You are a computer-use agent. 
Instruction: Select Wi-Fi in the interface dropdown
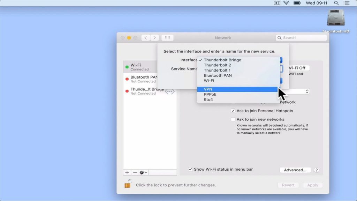point(238,81)
